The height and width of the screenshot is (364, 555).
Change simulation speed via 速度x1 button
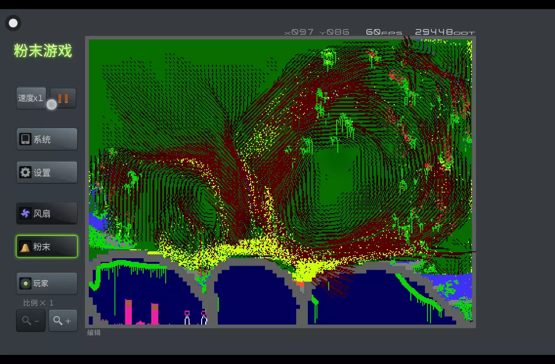pos(31,98)
